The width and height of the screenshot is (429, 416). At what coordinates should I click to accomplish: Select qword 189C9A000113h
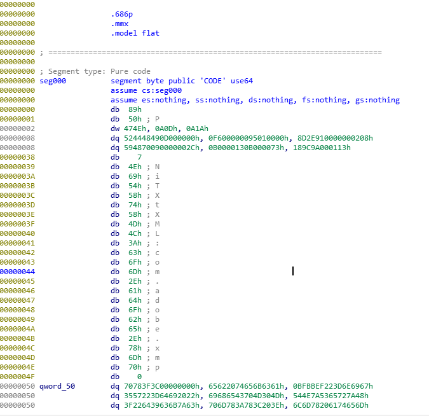coord(322,148)
